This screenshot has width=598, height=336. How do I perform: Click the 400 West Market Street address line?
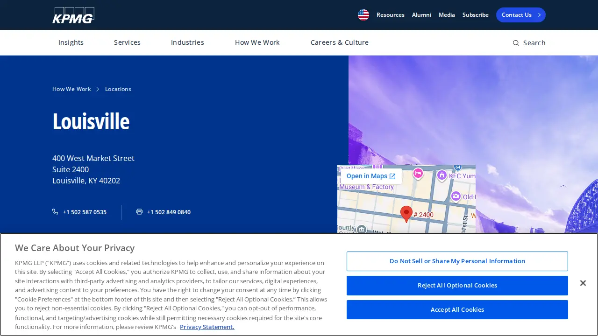click(93, 158)
